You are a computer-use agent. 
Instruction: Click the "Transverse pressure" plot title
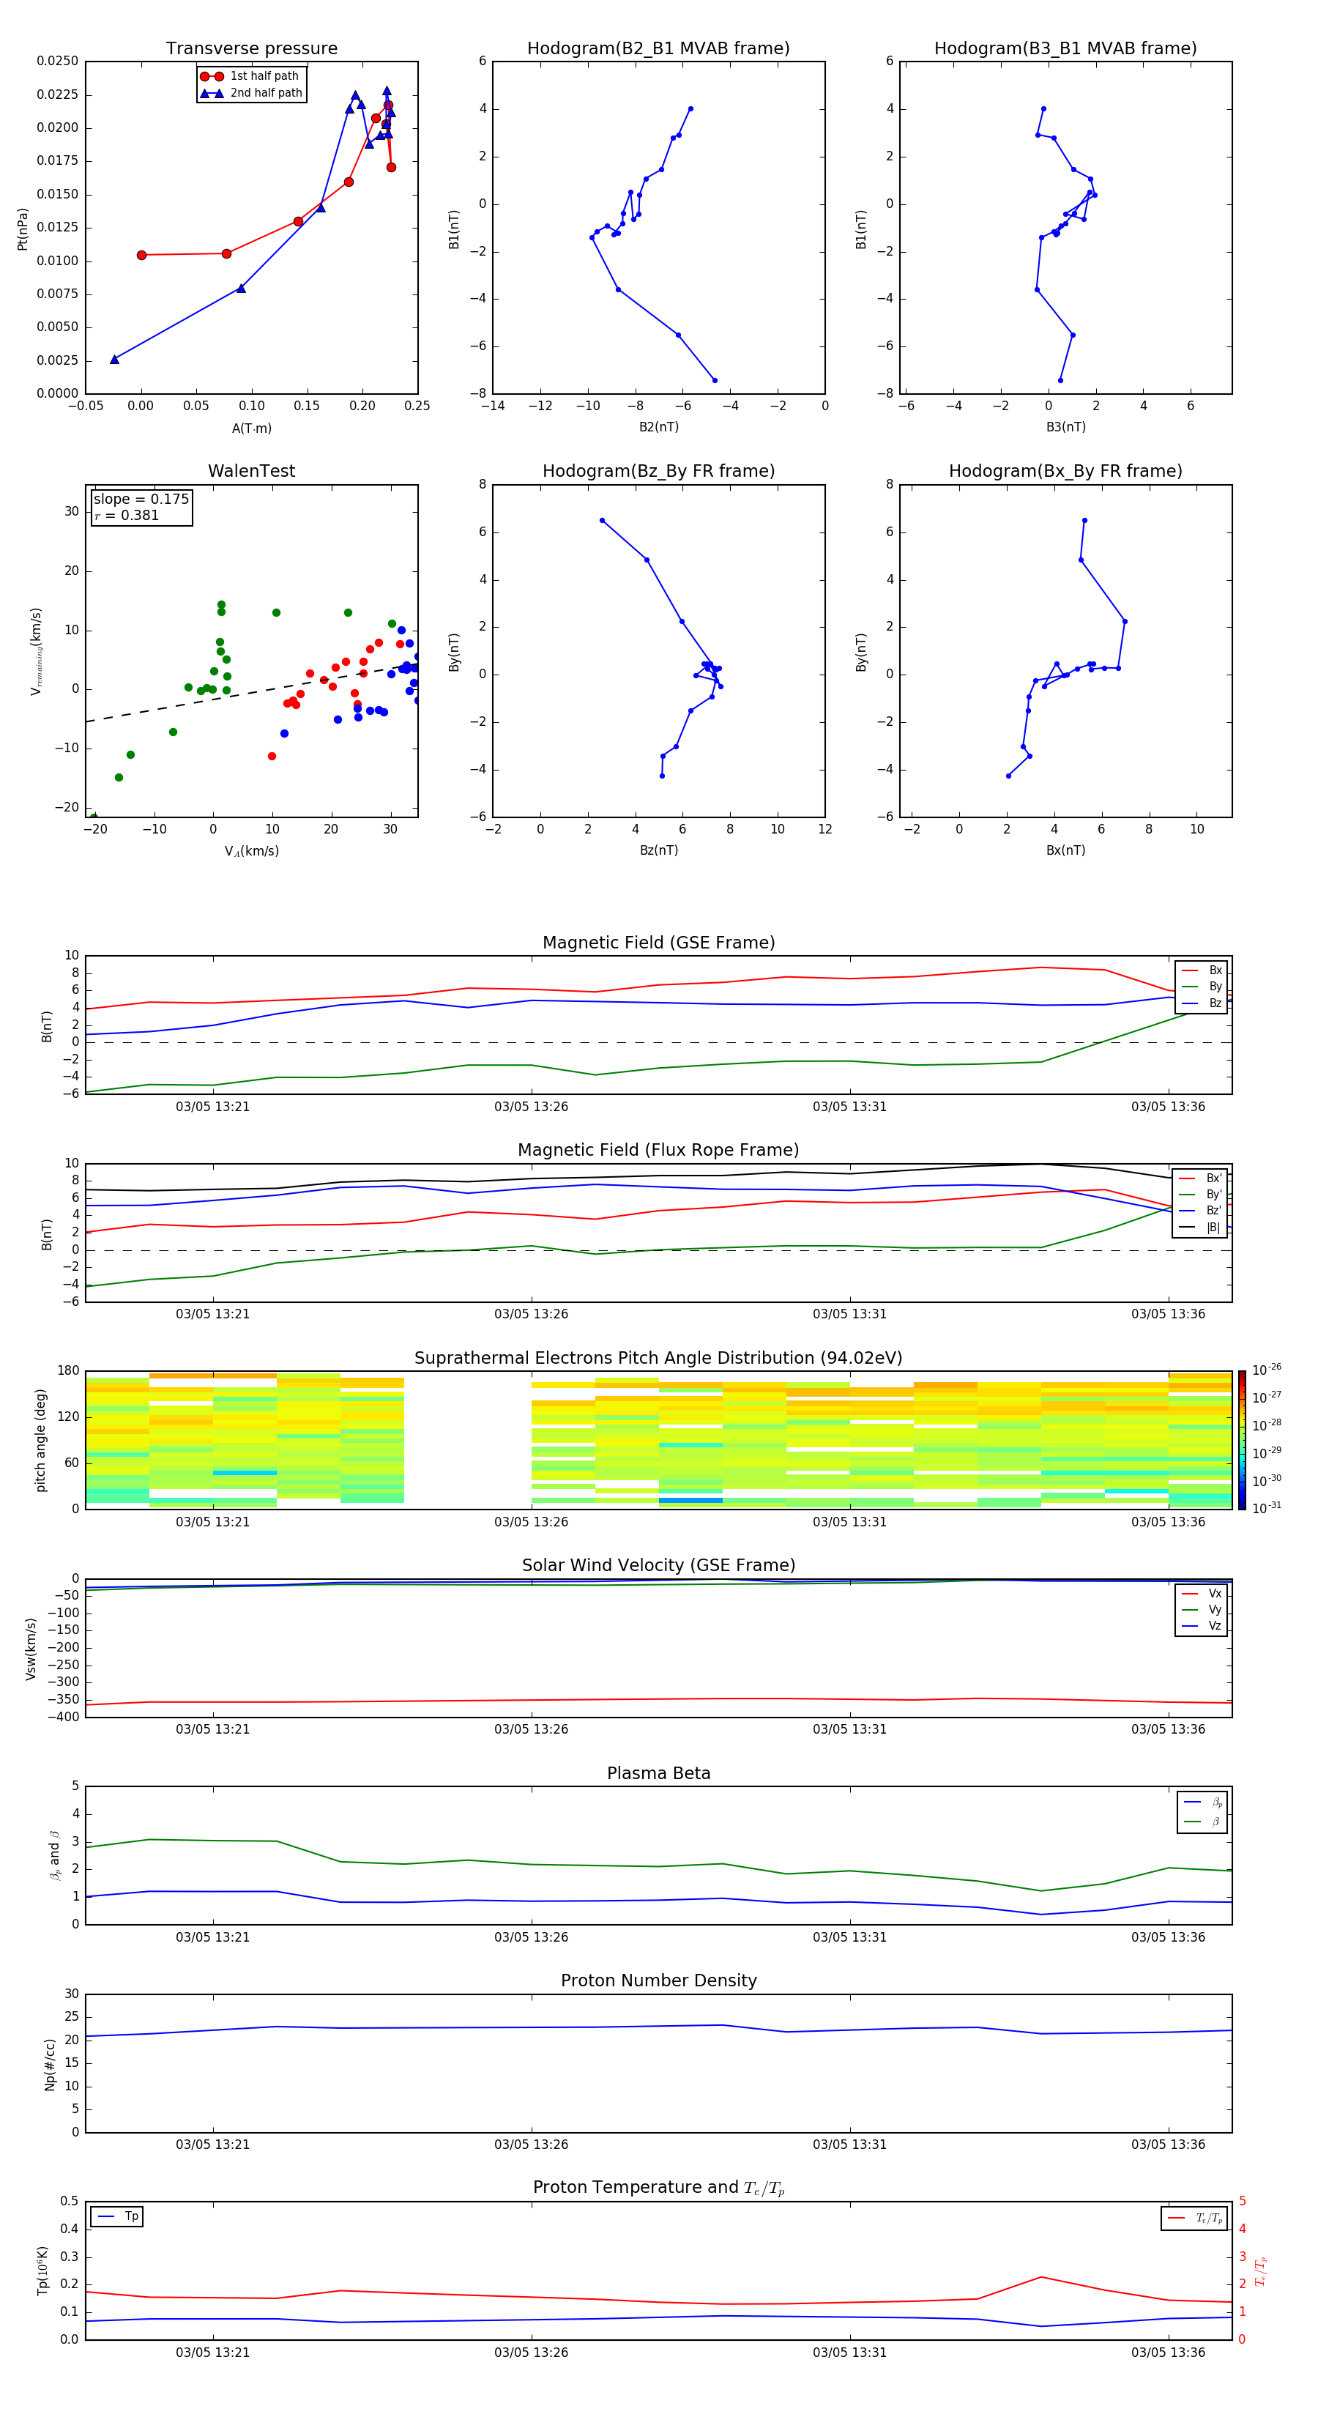[x=251, y=49]
